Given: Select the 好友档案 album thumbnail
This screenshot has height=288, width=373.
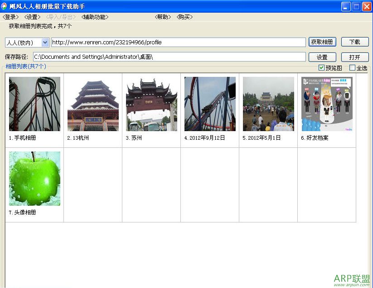Looking at the screenshot, I should click(x=327, y=104).
